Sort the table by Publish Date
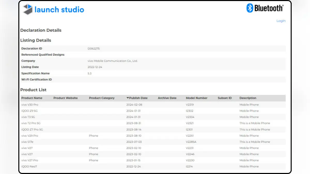 [137, 98]
